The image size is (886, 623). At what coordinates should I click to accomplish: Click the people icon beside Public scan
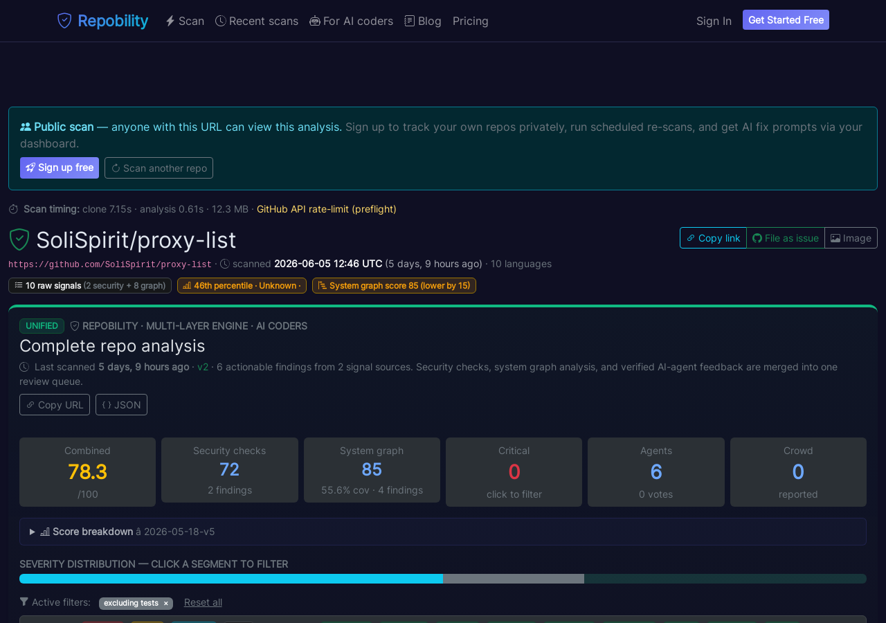pyautogui.click(x=26, y=127)
